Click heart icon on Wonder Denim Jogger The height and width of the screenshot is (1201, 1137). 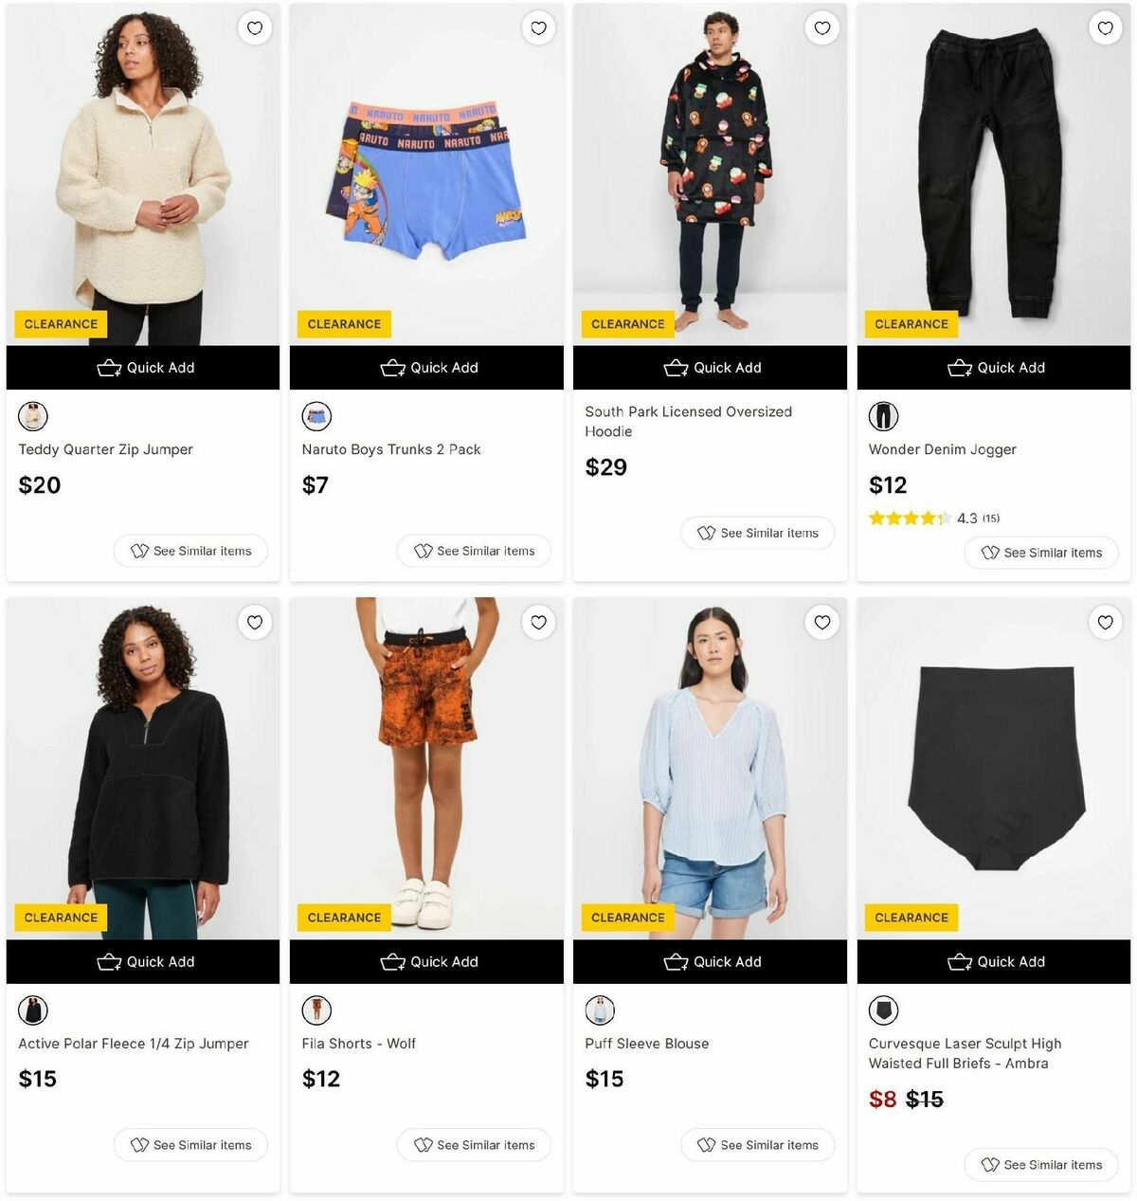tap(1105, 28)
